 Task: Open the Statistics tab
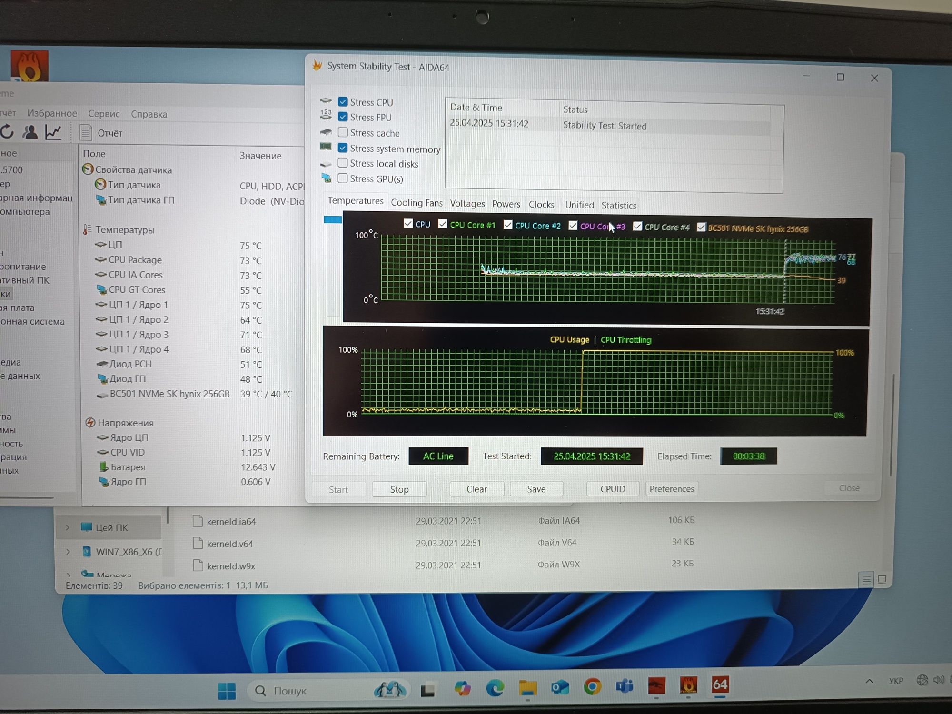619,206
